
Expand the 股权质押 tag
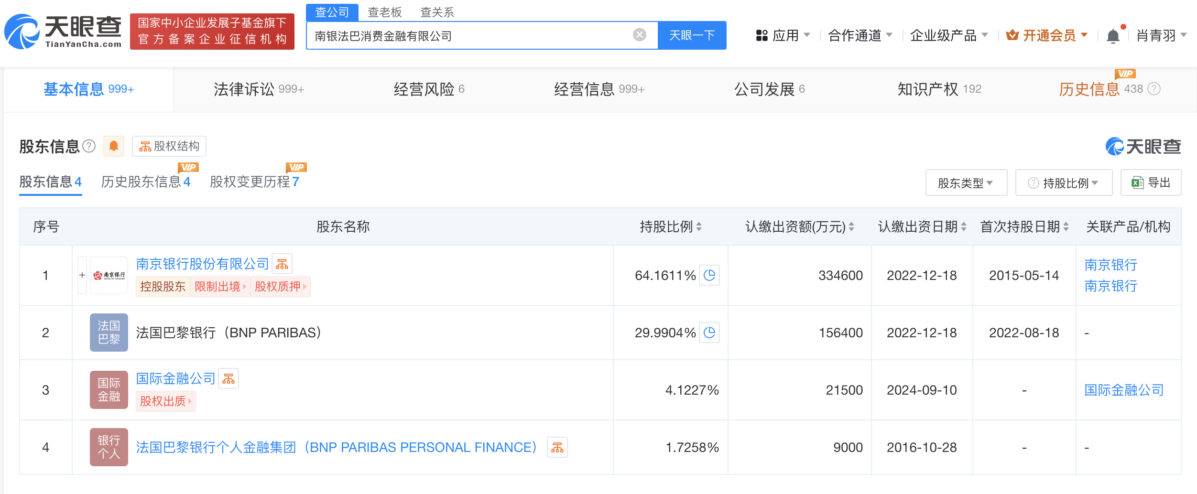tap(280, 287)
